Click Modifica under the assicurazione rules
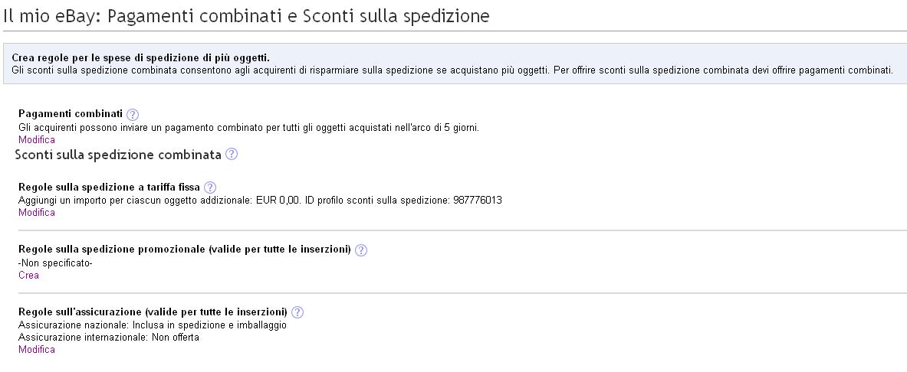Viewport: 907px width, 372px height. click(37, 350)
